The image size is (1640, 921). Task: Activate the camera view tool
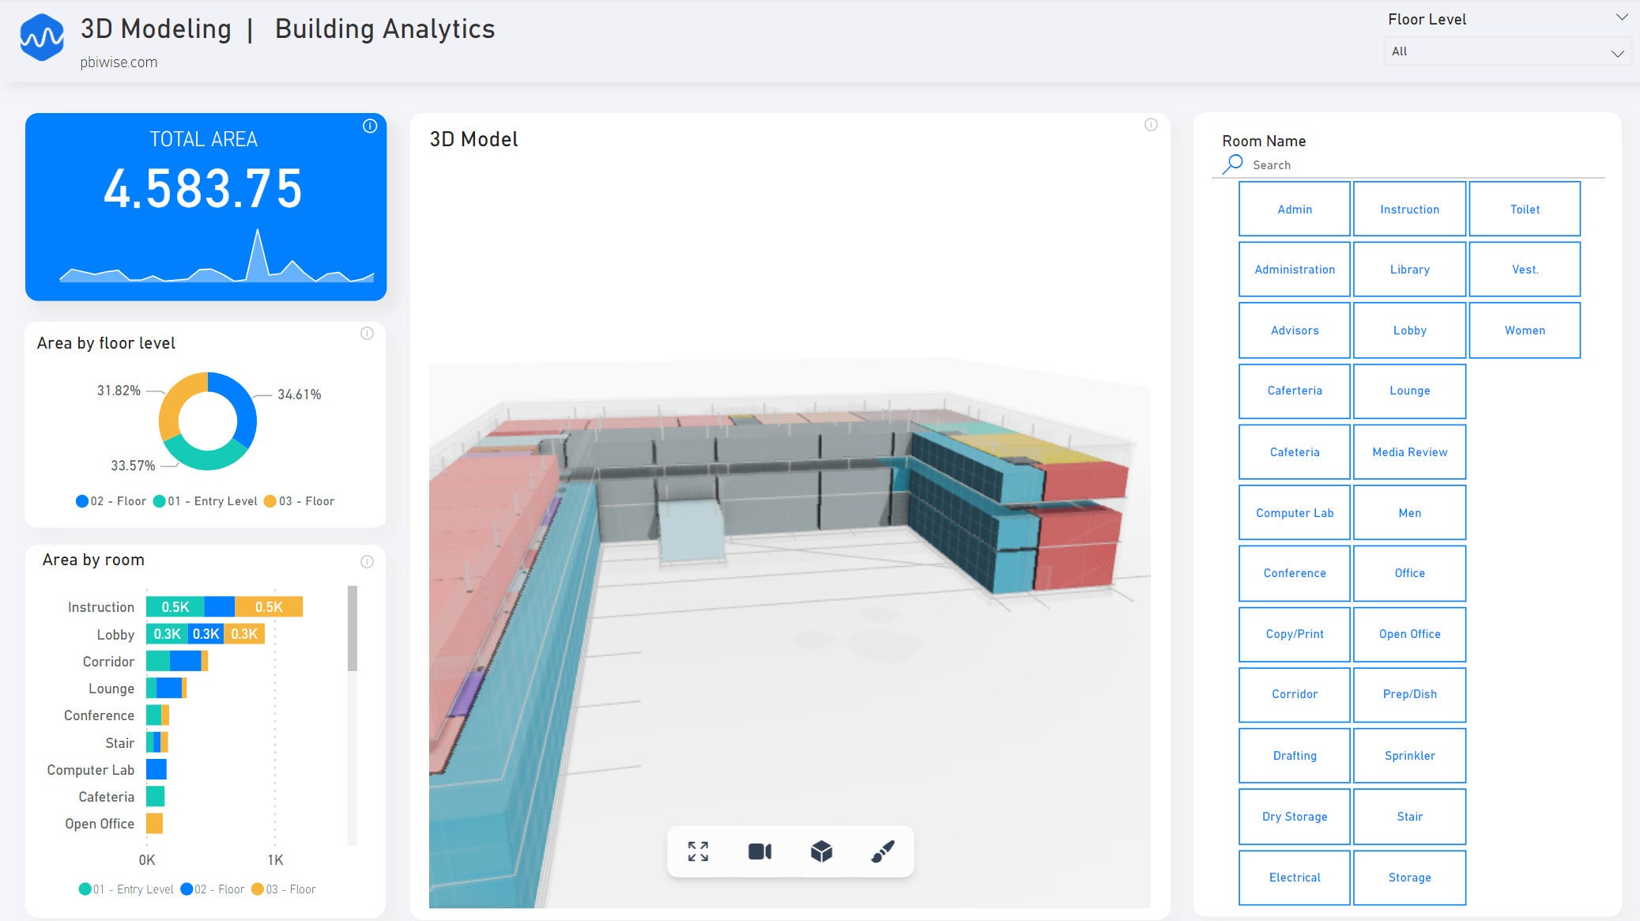(760, 851)
